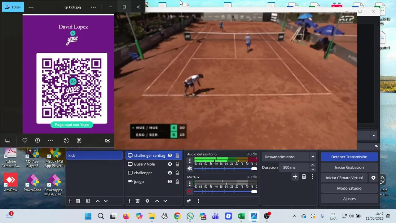Hide the Buse V Nole source
Image resolution: width=396 pixels, height=223 pixels.
(170, 164)
